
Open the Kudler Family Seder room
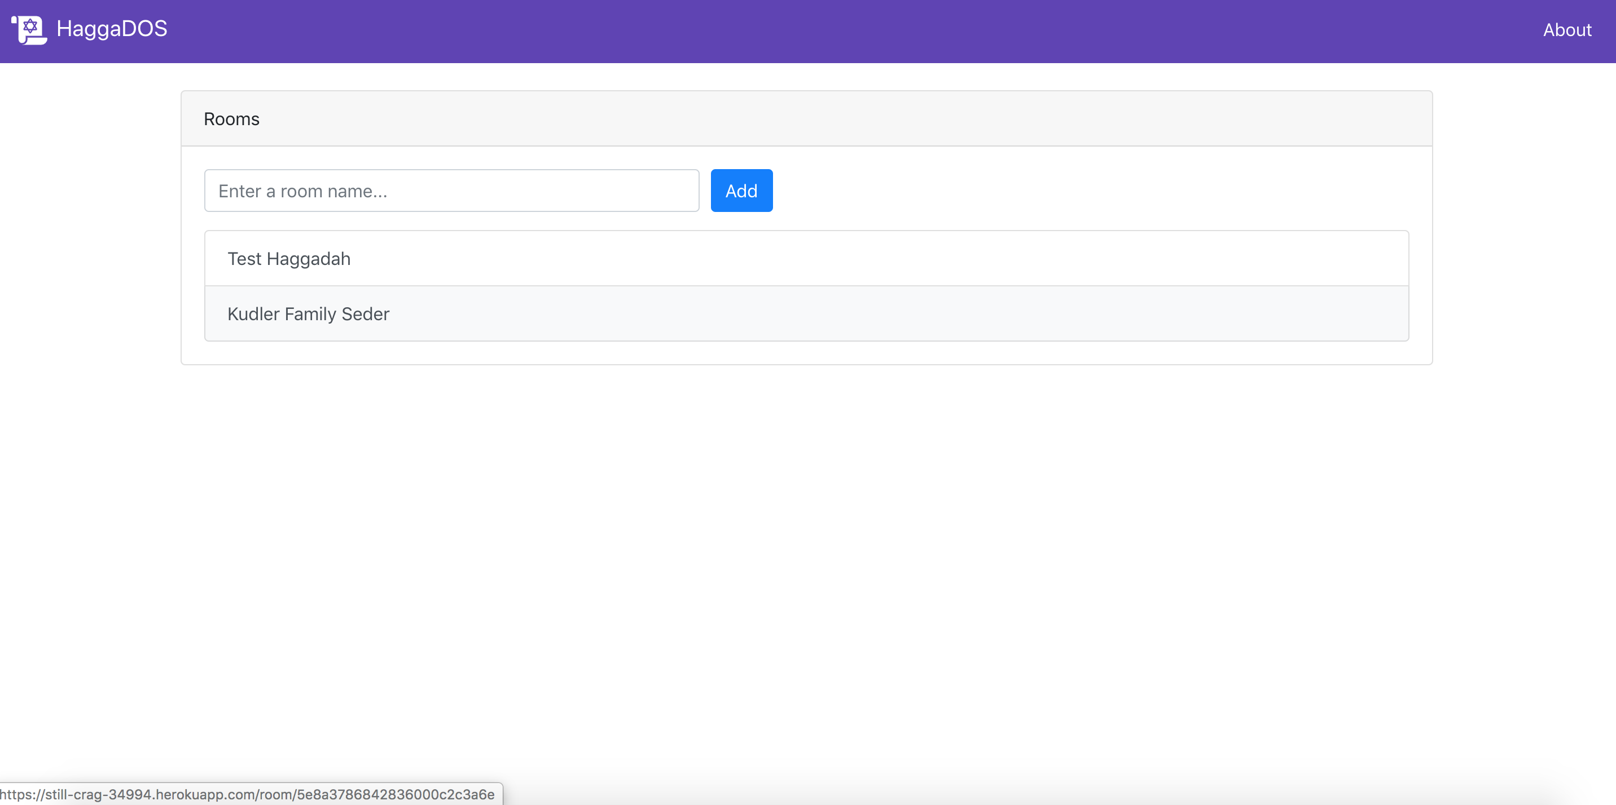[x=806, y=313]
